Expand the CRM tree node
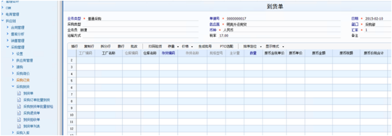The height and width of the screenshot is (136, 392). (x=3, y=8)
